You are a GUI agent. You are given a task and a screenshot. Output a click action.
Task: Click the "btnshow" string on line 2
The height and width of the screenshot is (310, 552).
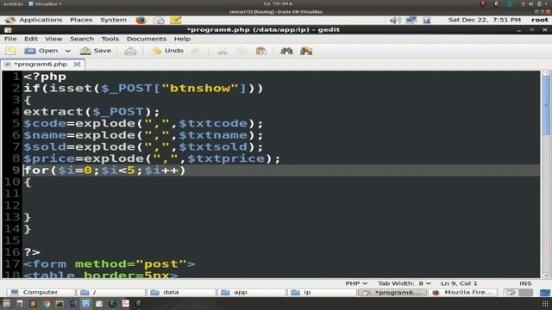(200, 88)
